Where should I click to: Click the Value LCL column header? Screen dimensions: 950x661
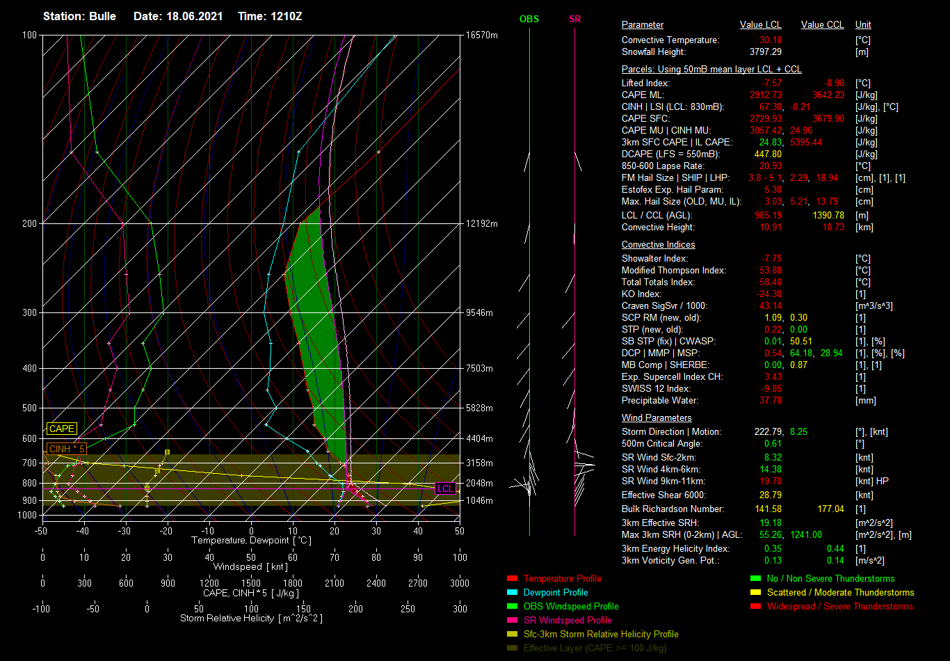[x=761, y=25]
